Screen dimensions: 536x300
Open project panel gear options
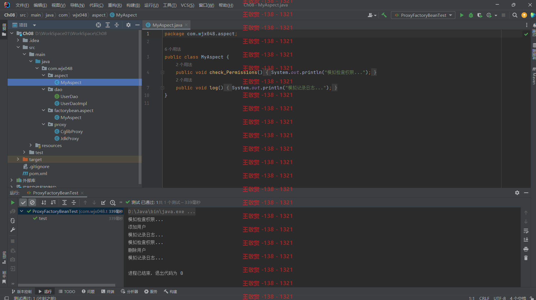[128, 25]
